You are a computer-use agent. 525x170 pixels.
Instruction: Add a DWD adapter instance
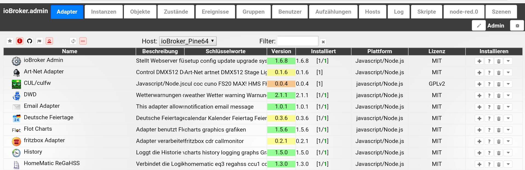[x=479, y=96]
